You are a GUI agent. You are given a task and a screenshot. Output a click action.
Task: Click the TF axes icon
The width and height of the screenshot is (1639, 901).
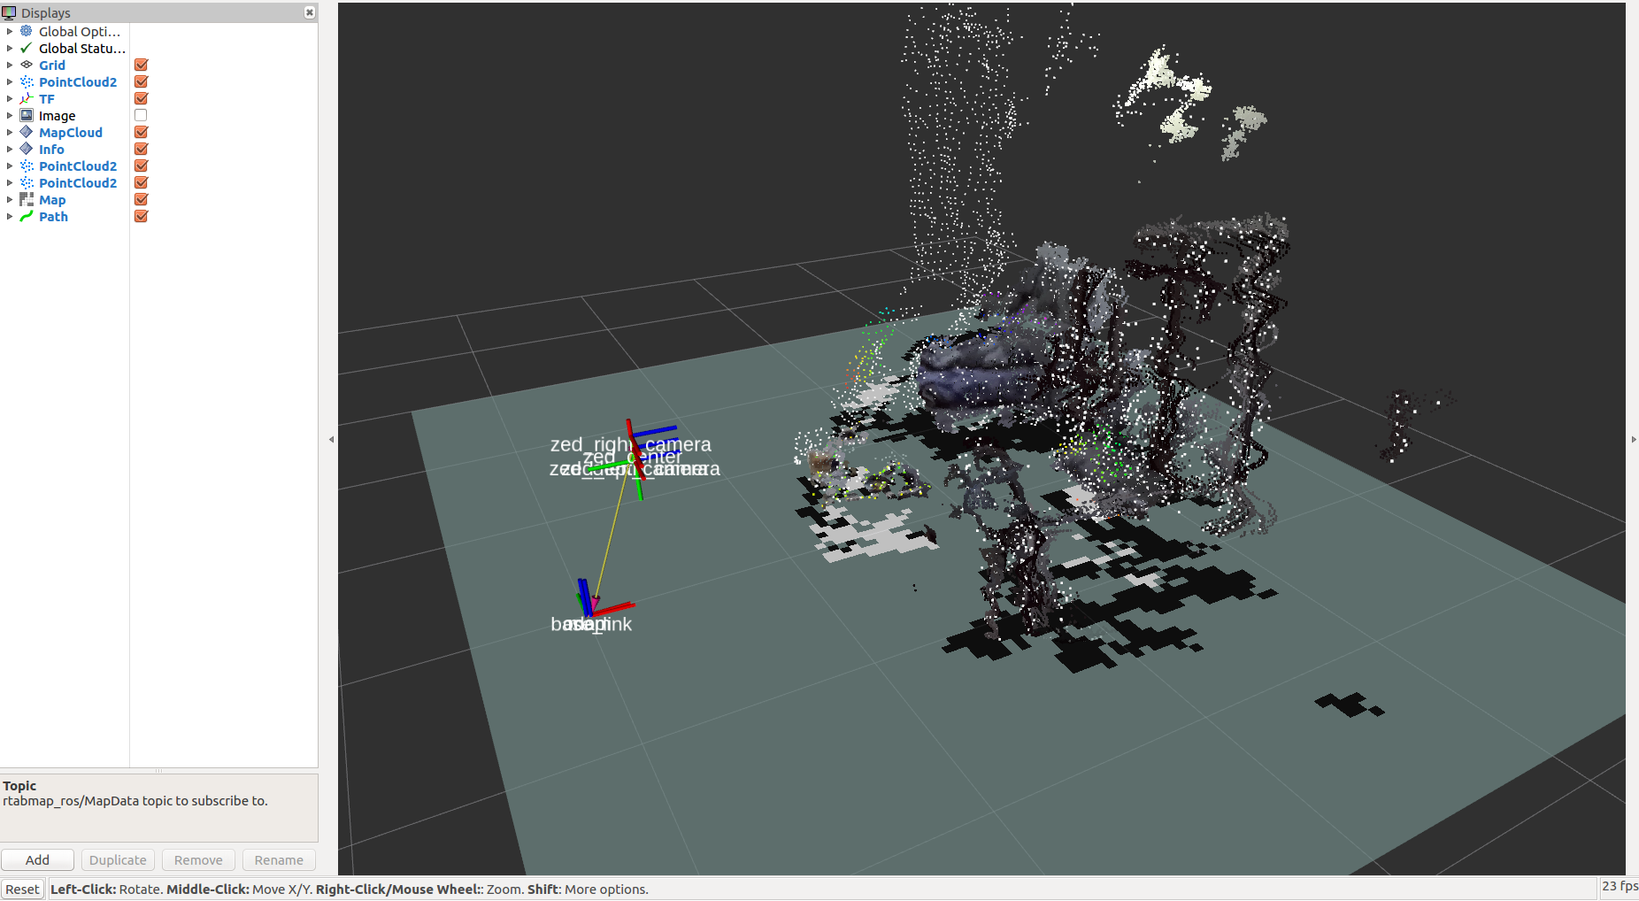click(27, 98)
